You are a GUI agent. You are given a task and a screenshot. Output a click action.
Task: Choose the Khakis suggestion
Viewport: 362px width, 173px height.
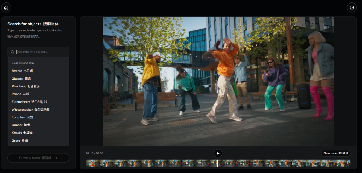pyautogui.click(x=22, y=133)
